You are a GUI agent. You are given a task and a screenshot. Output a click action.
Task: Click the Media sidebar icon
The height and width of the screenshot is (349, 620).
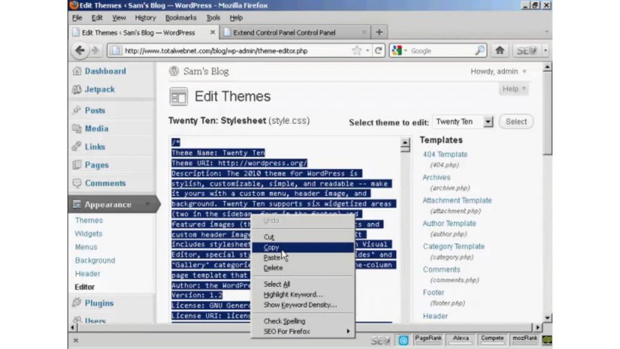(77, 128)
